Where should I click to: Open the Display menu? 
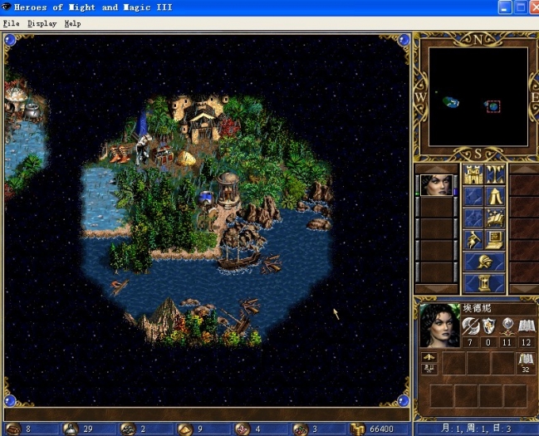click(x=42, y=23)
